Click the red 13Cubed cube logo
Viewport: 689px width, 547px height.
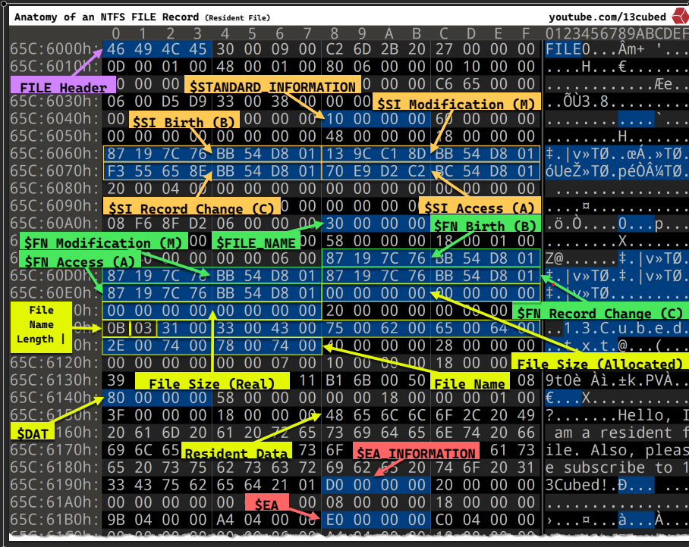678,16
